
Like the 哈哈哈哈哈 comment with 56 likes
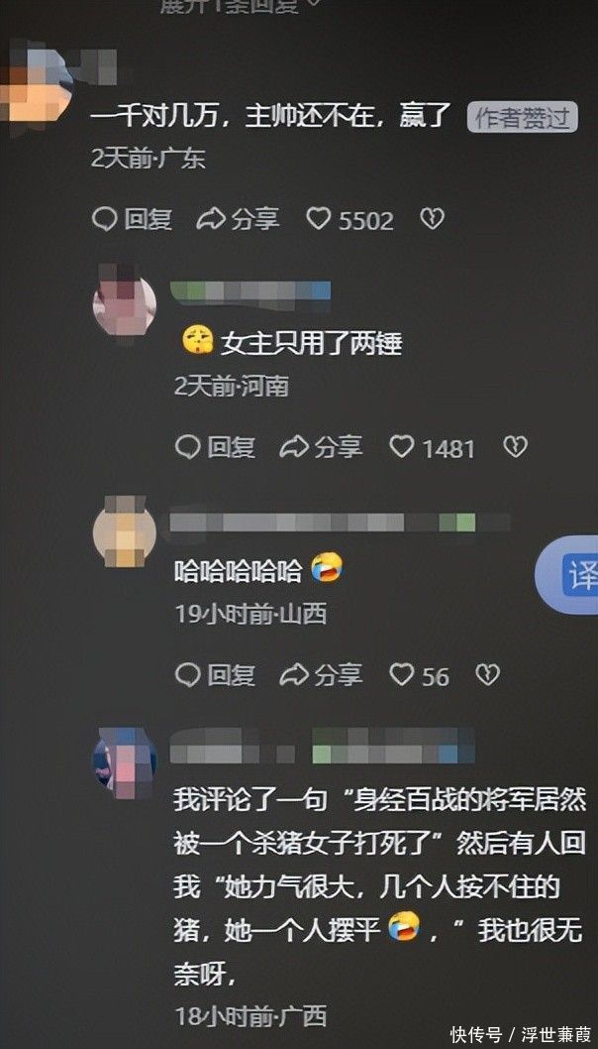[x=419, y=675]
